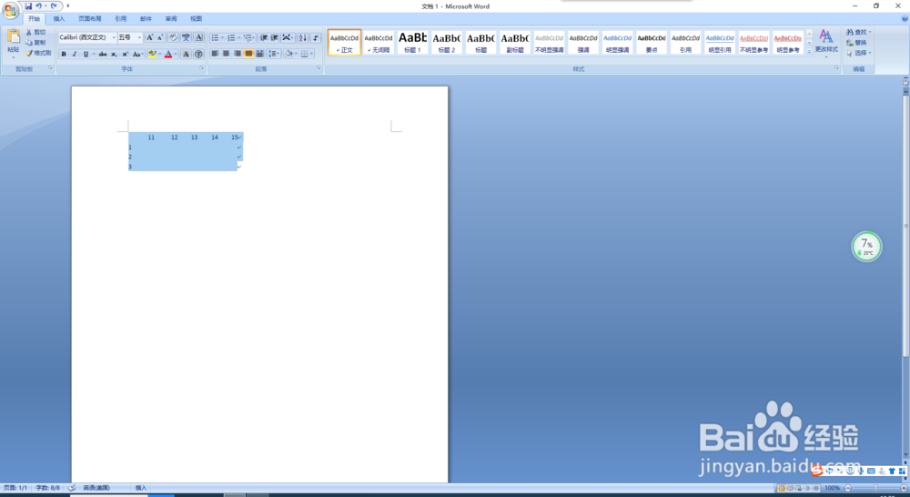Grow font size button

150,37
